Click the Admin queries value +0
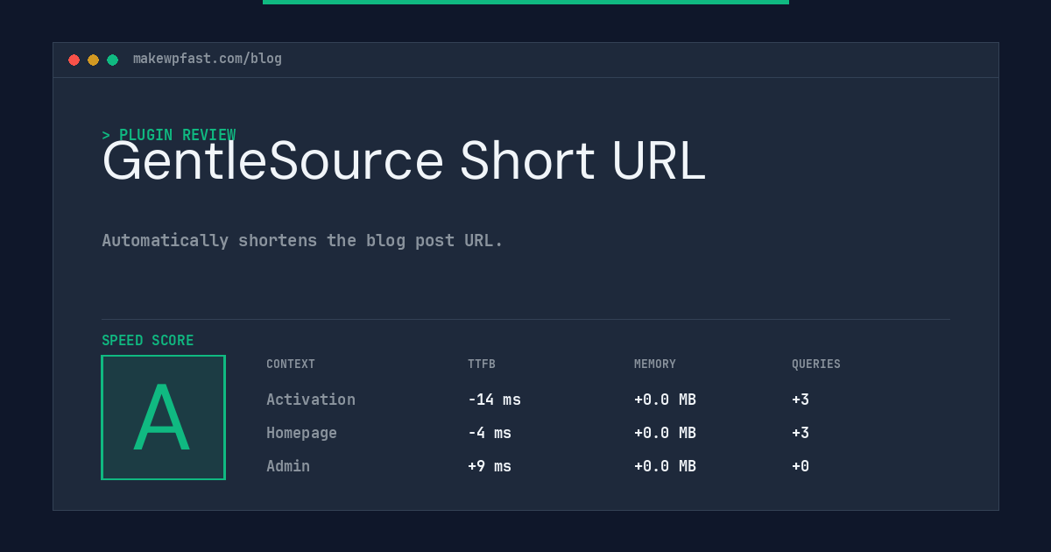This screenshot has width=1051, height=552. pos(801,466)
